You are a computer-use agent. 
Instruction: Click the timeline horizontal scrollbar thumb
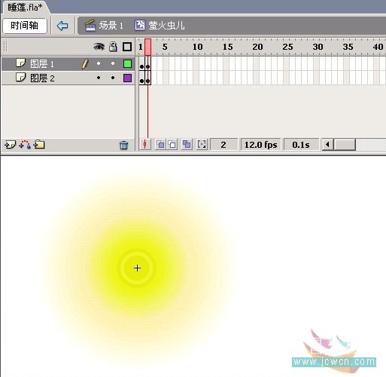[x=345, y=145]
